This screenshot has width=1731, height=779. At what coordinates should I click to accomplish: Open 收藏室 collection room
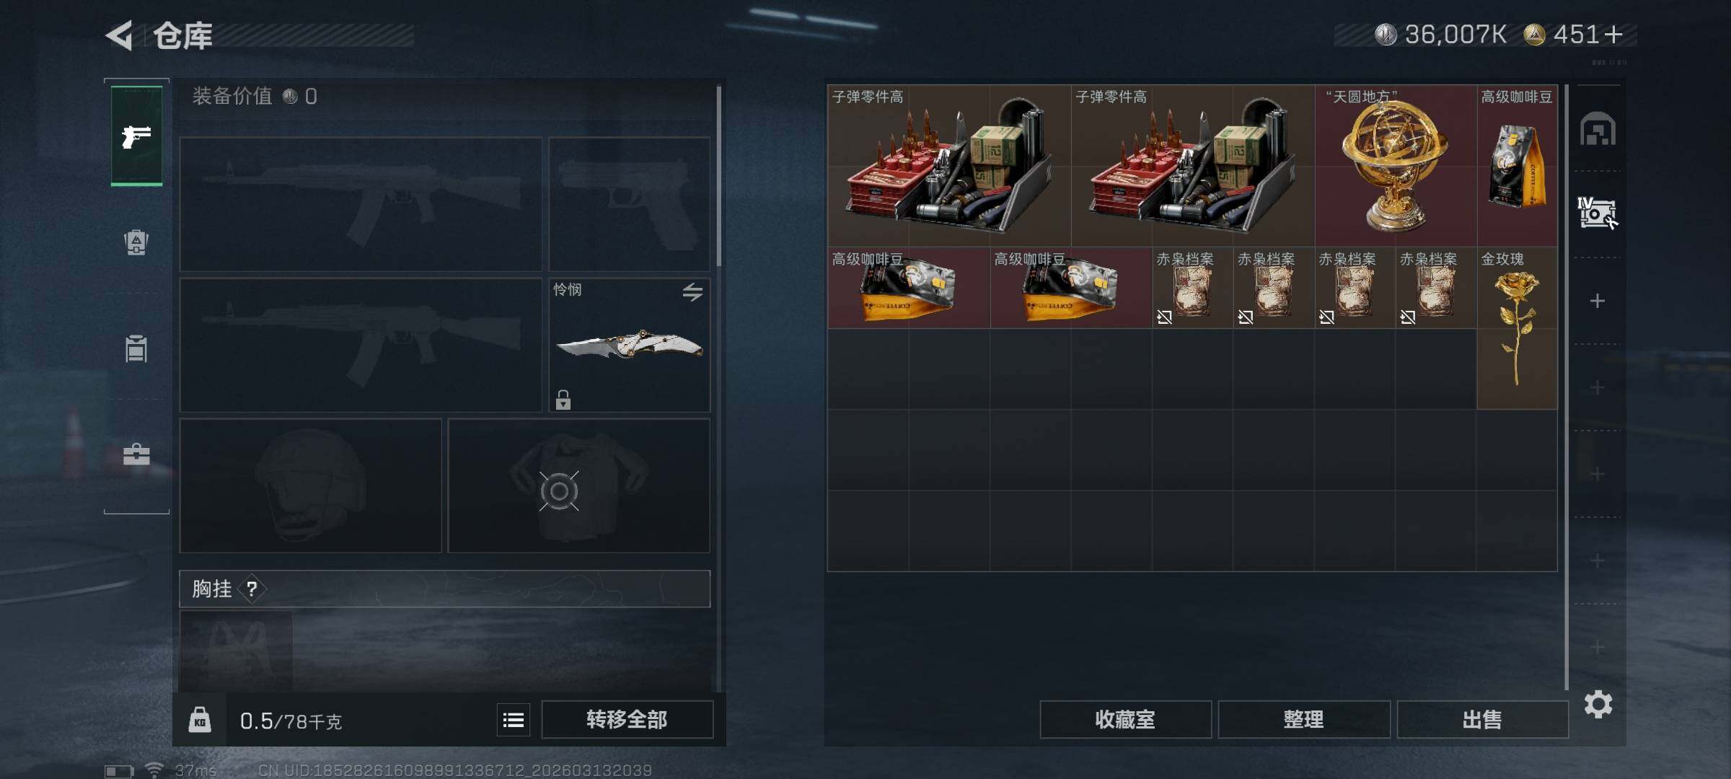coord(1125,719)
